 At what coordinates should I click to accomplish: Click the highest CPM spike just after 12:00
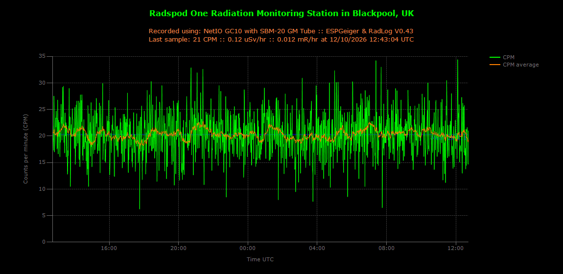[x=457, y=60]
